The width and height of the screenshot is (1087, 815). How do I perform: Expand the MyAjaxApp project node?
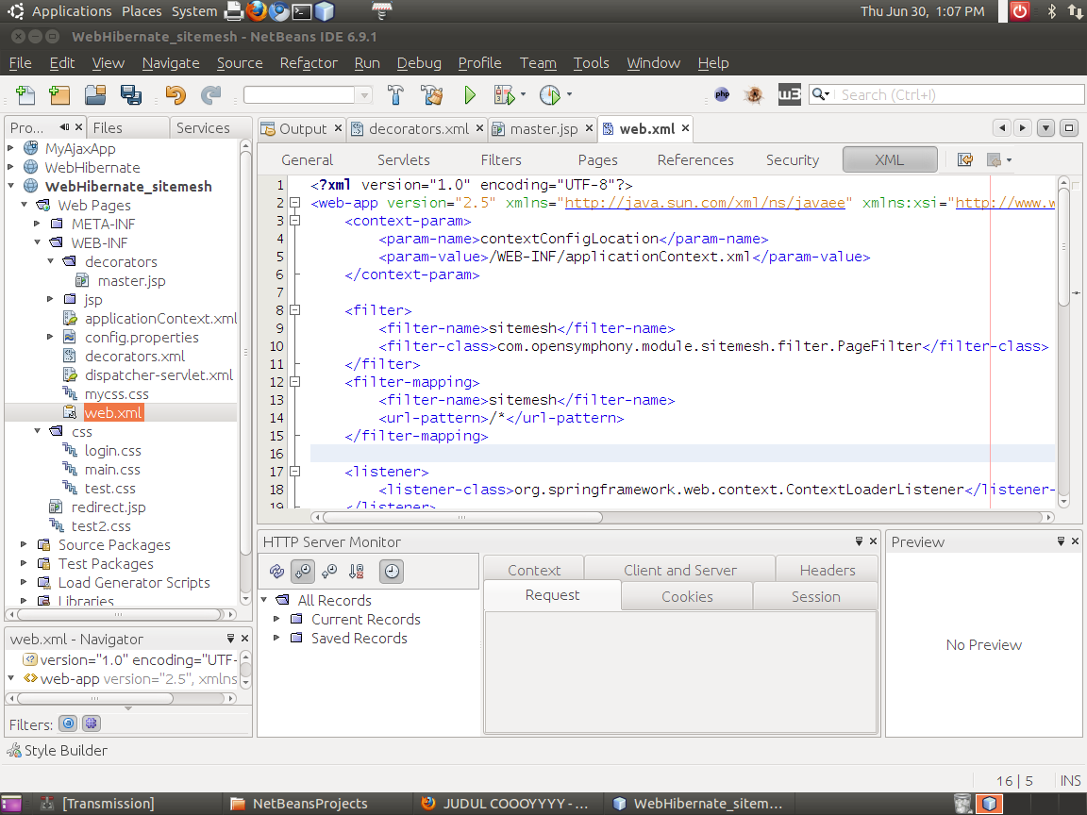10,147
